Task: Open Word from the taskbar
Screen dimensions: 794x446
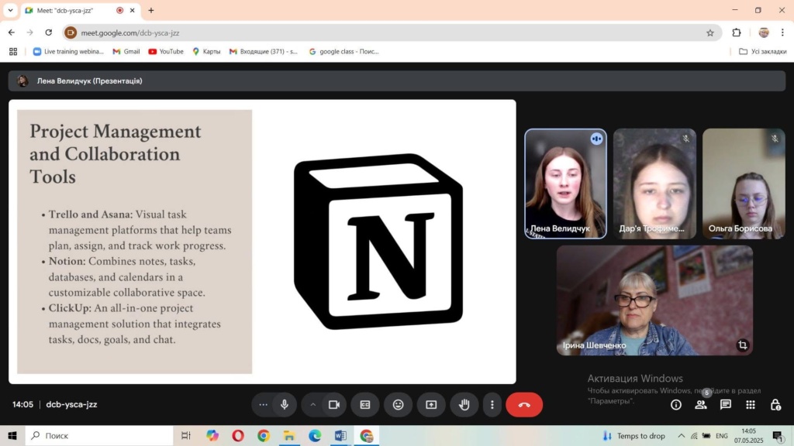Action: pos(340,435)
